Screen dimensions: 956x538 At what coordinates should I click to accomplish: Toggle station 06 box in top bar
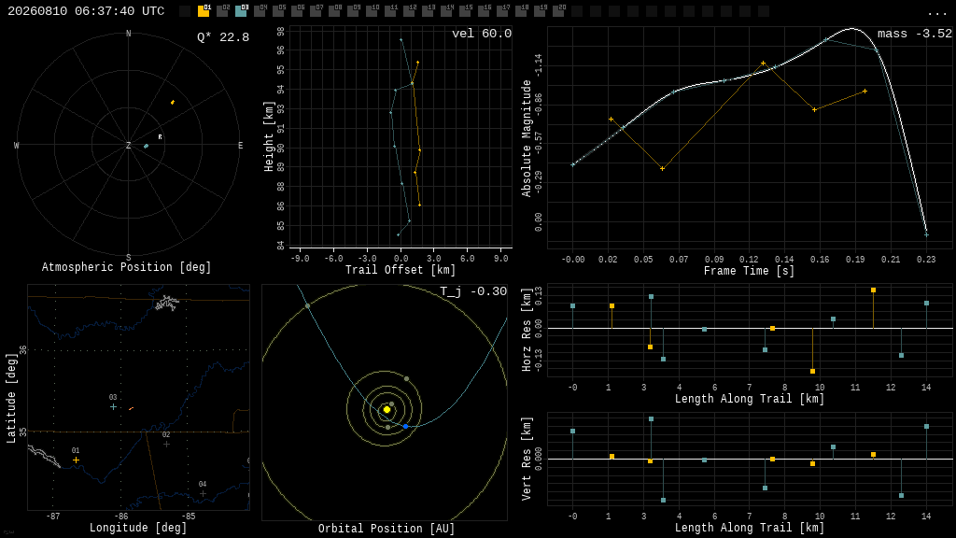pos(297,11)
